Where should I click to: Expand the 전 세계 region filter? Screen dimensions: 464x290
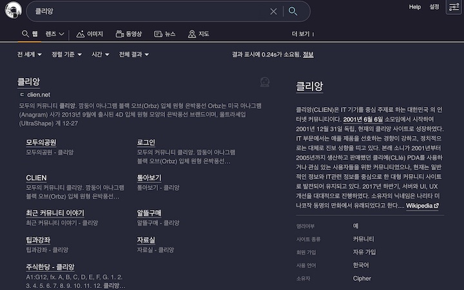[29, 54]
